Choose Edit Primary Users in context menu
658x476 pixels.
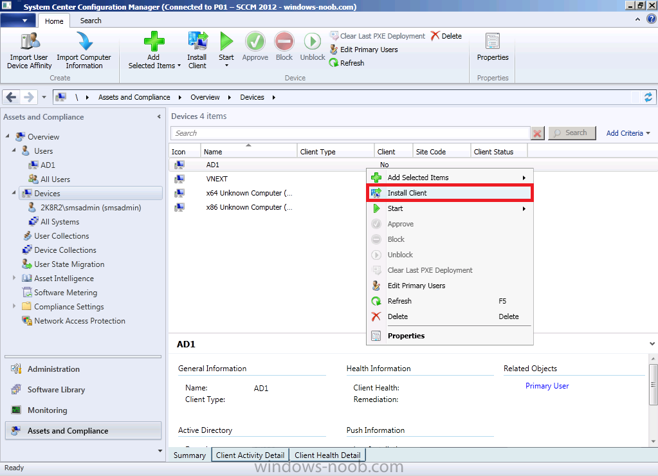[x=450, y=286]
